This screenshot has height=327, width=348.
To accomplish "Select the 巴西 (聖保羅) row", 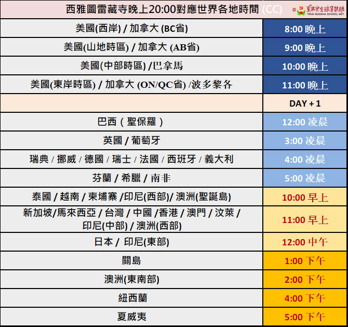I will [x=131, y=122].
